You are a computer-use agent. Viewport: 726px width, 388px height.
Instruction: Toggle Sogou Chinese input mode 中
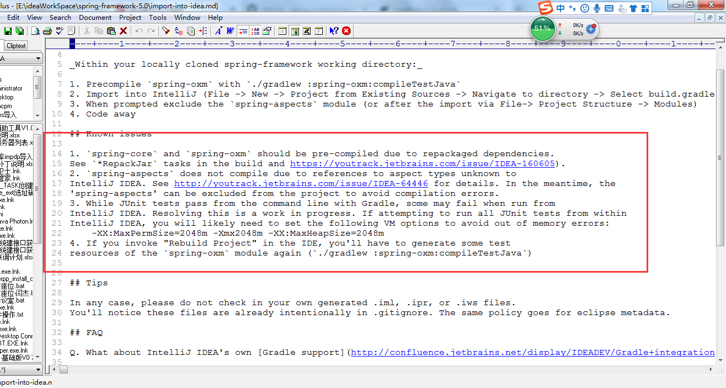(x=560, y=8)
